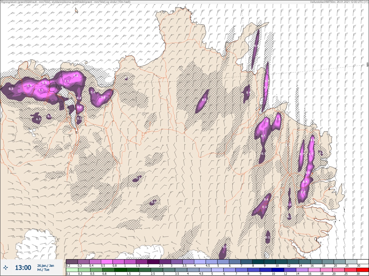The width and height of the screenshot is (369, 276).
Task: Click the '30' label under the upper legend
Action: (x=358, y=266)
